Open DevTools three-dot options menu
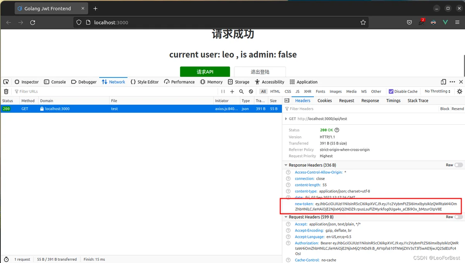 [x=452, y=82]
